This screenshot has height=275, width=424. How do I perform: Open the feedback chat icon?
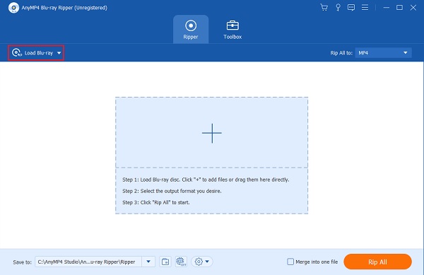[351, 7]
